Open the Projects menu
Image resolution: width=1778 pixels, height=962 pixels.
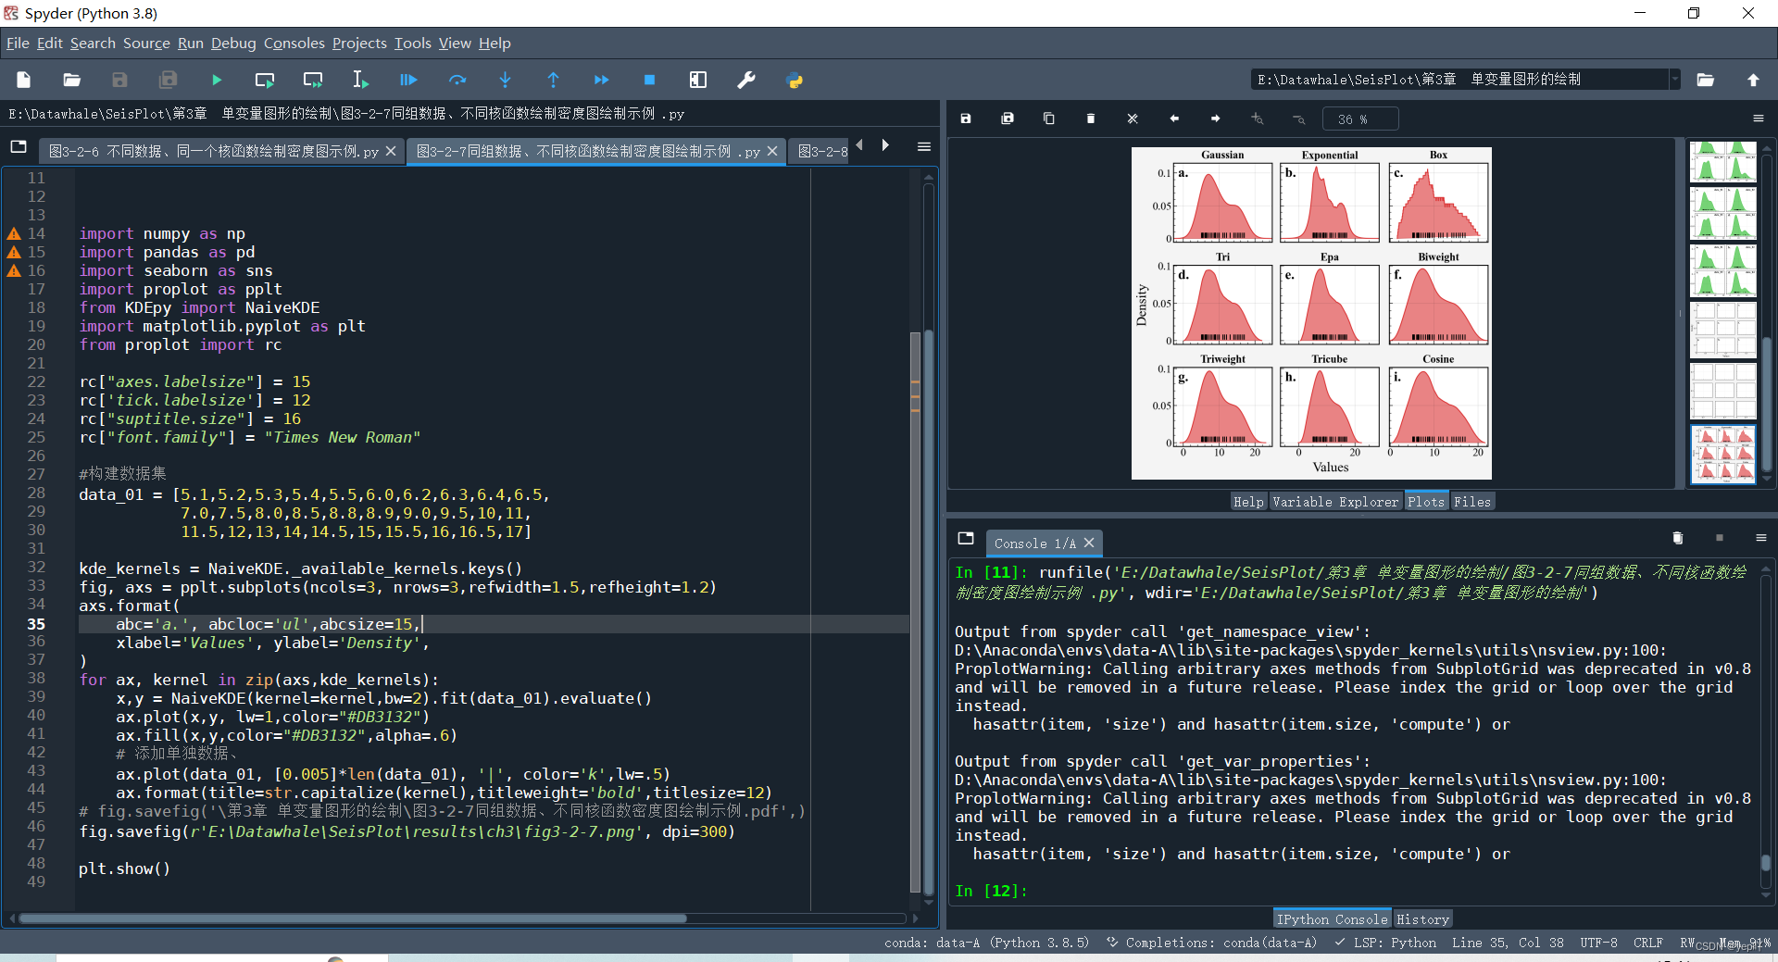[x=359, y=43]
